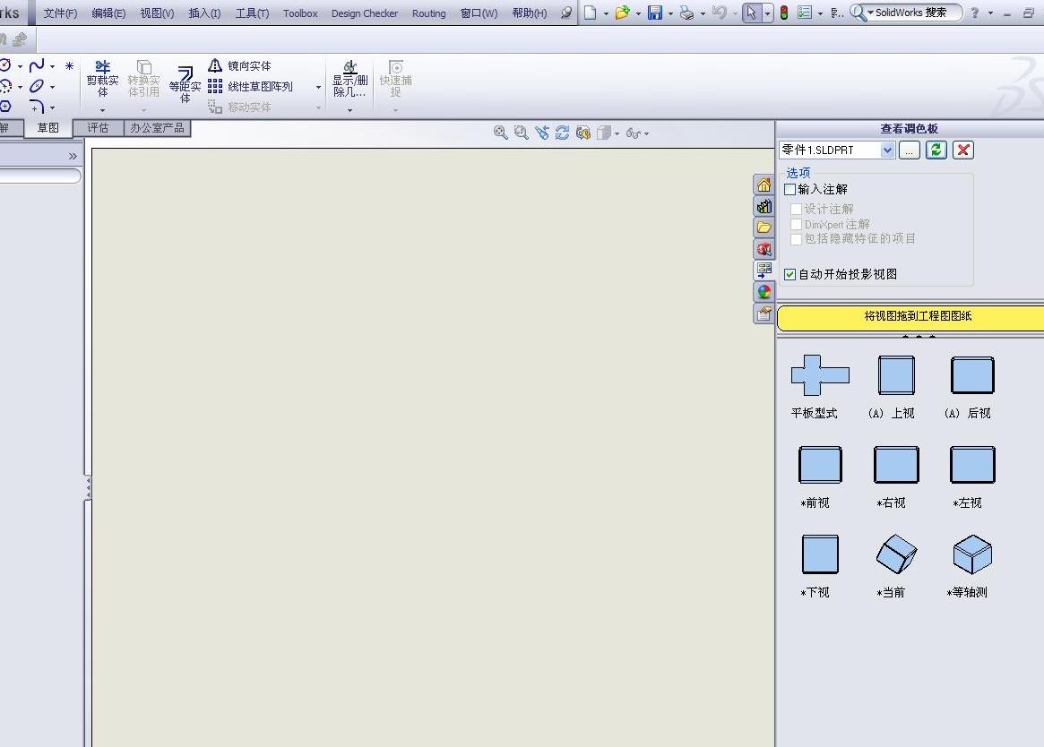Expand the left panel with double chevron
The height and width of the screenshot is (747, 1044).
coord(73,157)
